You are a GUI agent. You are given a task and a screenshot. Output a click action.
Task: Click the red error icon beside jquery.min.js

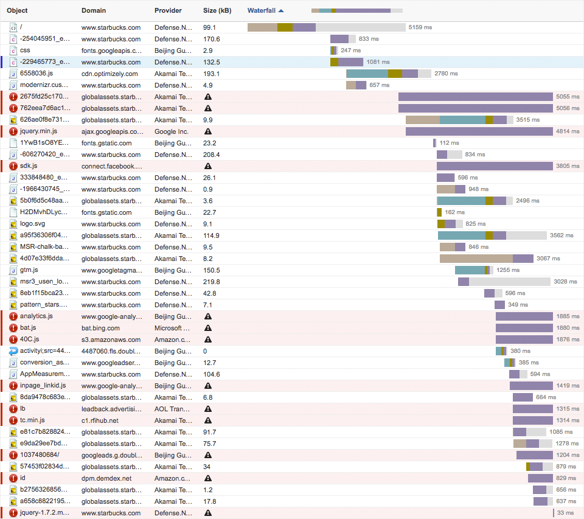13,131
